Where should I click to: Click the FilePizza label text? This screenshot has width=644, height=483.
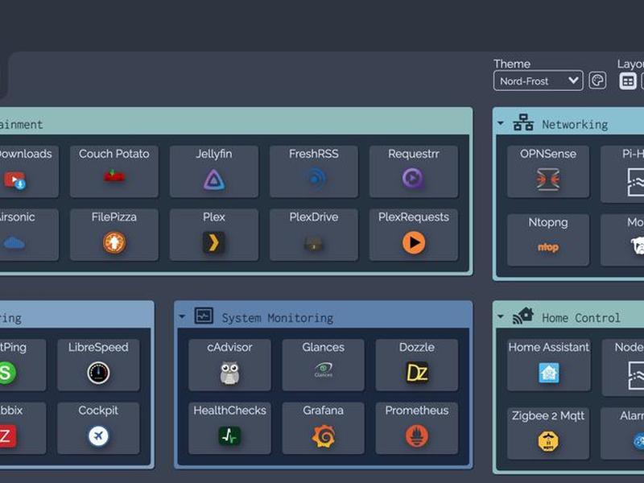click(x=114, y=217)
